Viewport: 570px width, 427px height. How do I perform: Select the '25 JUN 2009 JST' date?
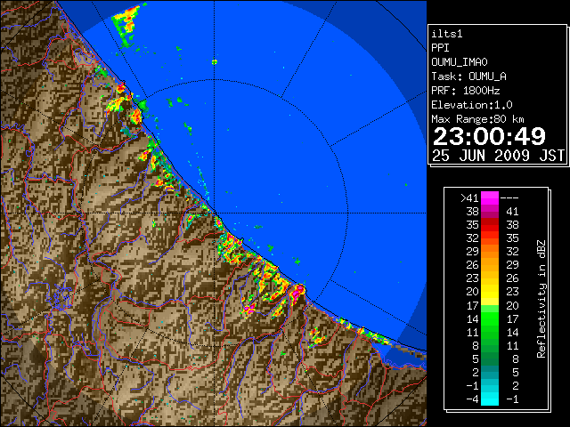(x=499, y=156)
